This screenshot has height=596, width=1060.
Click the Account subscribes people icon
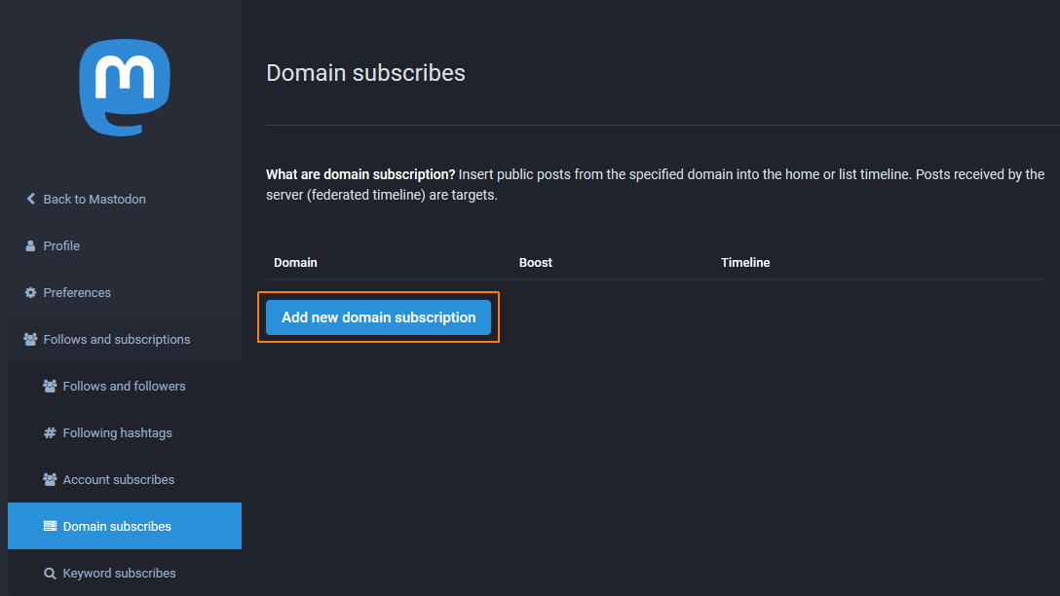click(50, 479)
